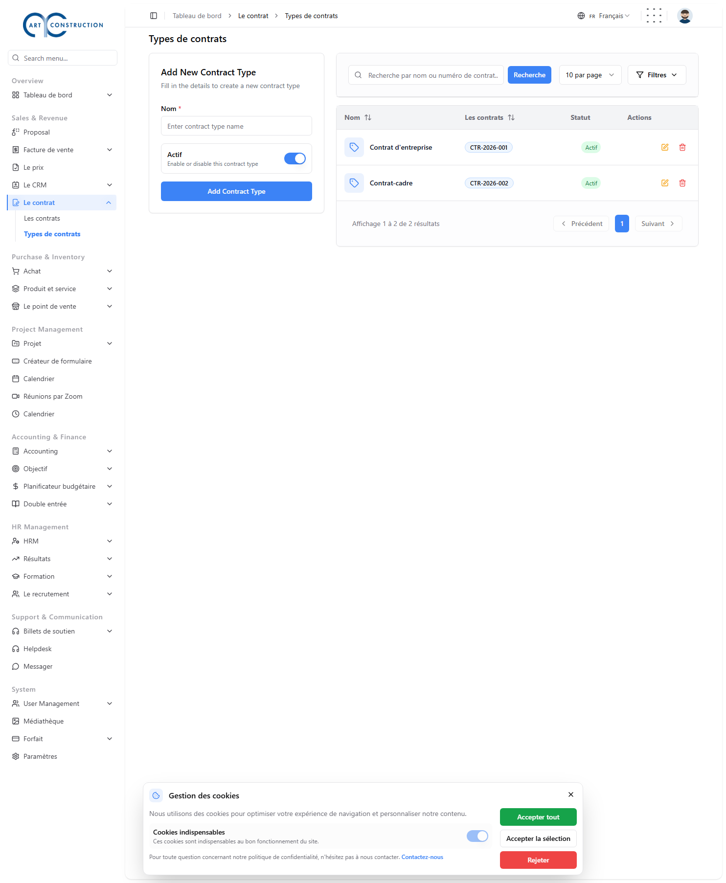The width and height of the screenshot is (726, 883).
Task: Delete the Contrat-cadre contract type
Action: pos(682,183)
